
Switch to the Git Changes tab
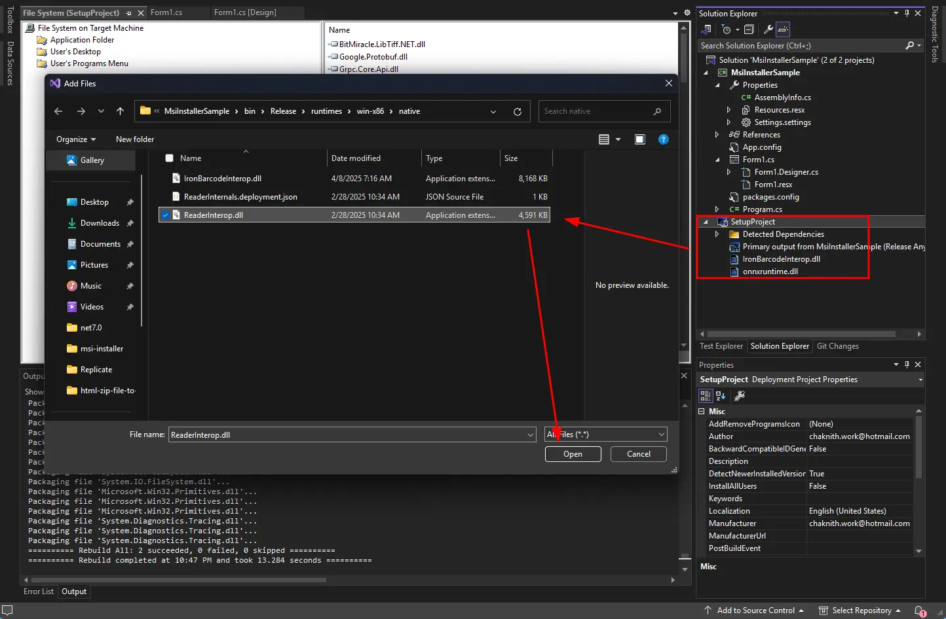pyautogui.click(x=837, y=346)
